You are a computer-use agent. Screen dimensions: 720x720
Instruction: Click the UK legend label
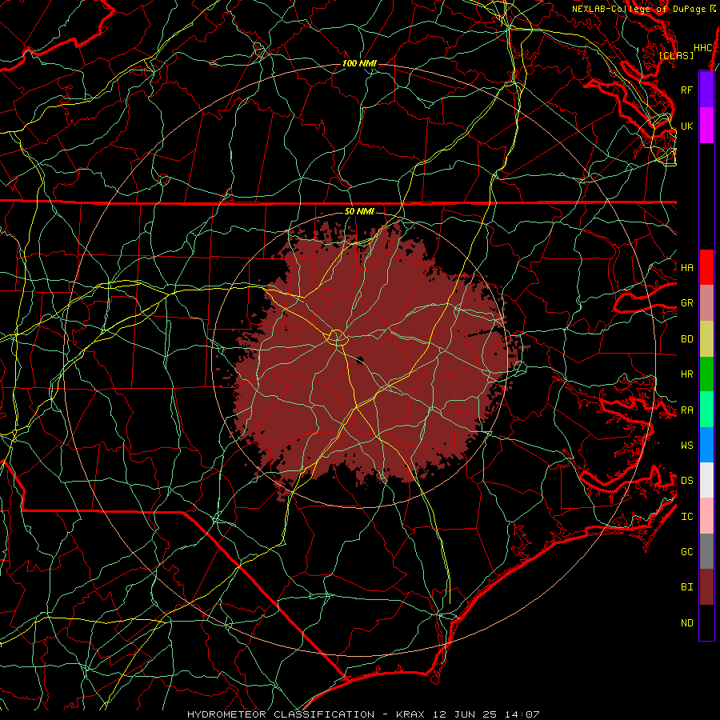(686, 126)
